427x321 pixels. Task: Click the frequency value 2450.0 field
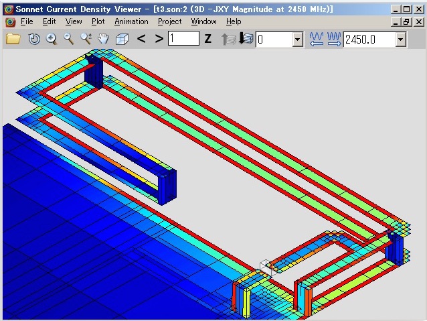tap(369, 40)
